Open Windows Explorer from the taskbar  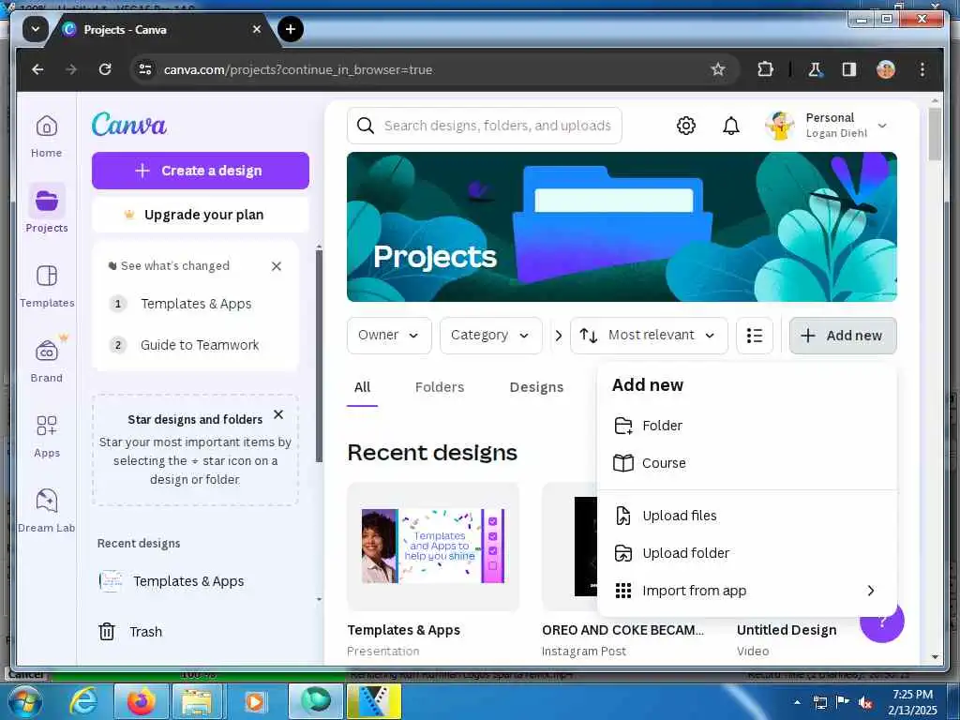[x=198, y=701]
